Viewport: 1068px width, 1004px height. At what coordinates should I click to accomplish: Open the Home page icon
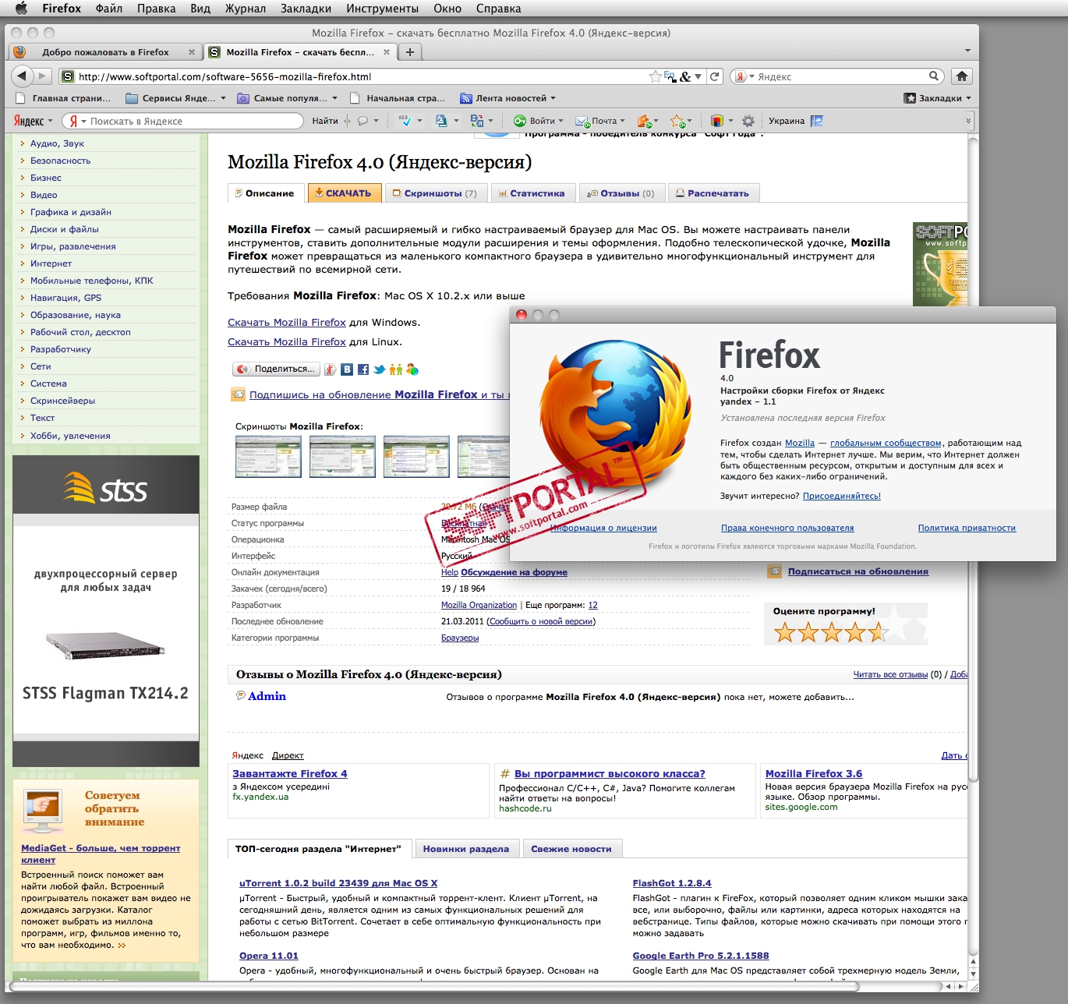[962, 76]
